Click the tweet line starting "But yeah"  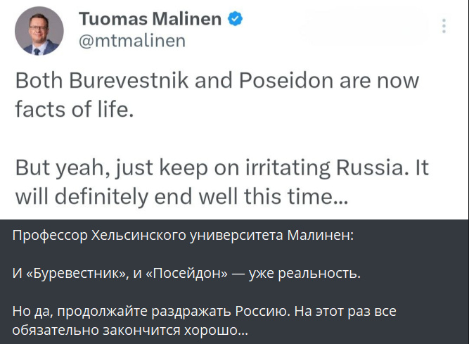coord(221,170)
